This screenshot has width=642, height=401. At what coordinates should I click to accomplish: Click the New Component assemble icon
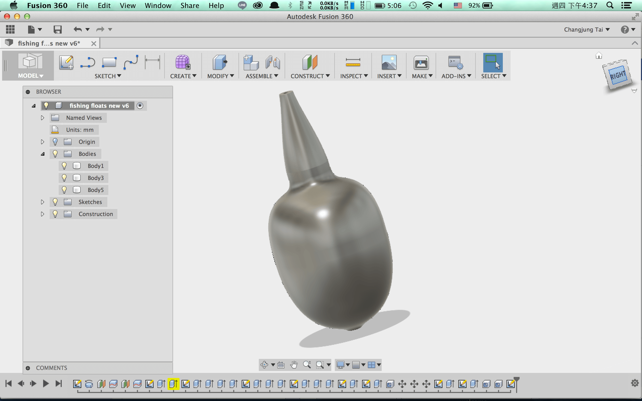pos(251,63)
